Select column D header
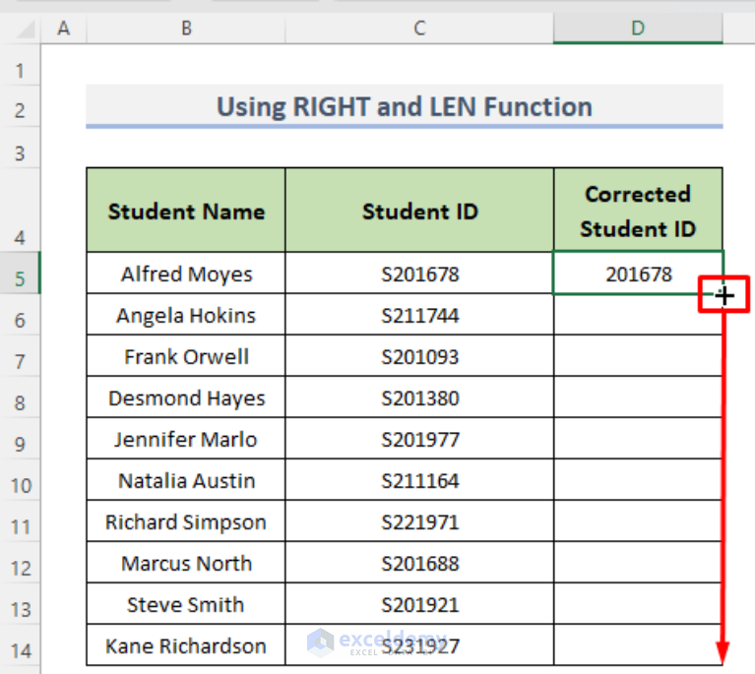Screen dimensions: 755x674 (x=638, y=29)
